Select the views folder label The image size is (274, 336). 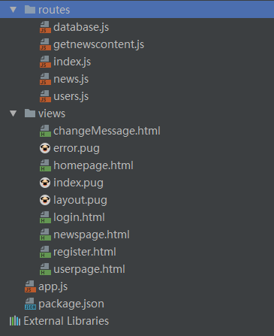(52, 114)
